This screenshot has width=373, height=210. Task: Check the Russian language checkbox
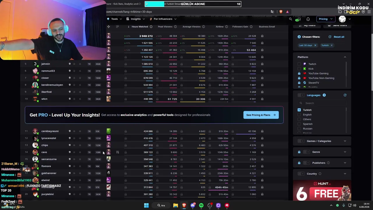[x=299, y=129]
